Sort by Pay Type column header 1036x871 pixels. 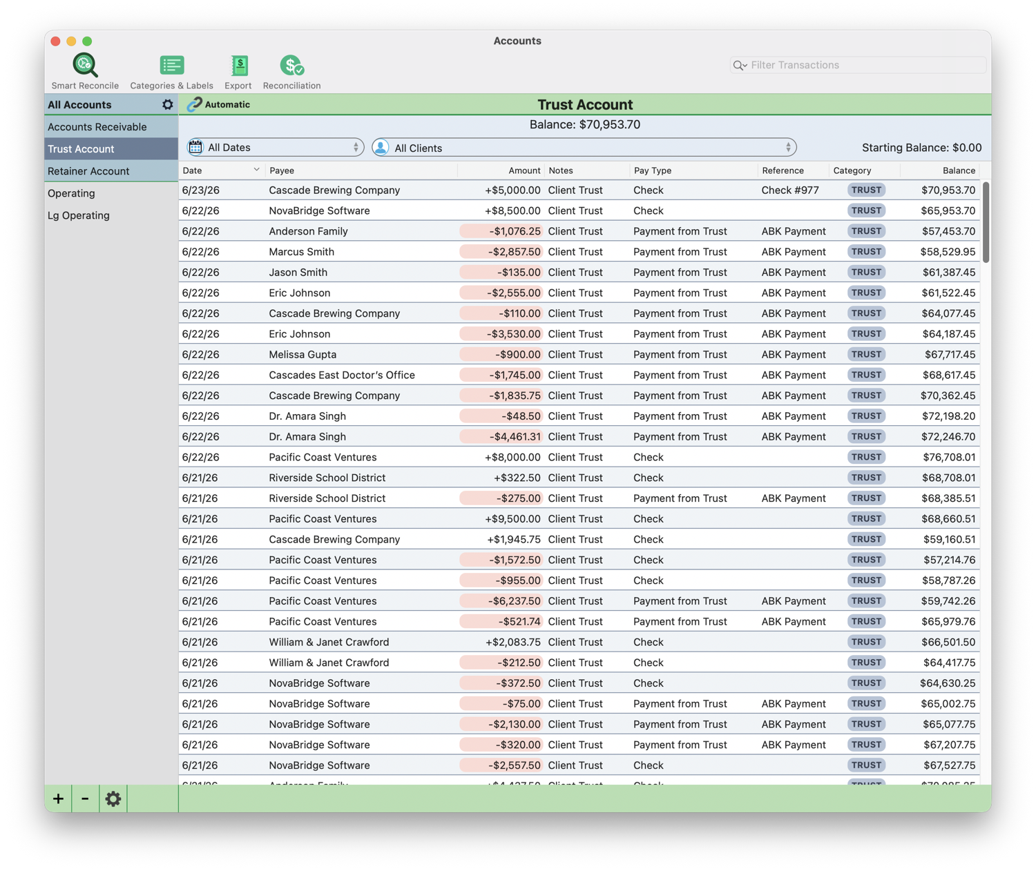pos(693,170)
